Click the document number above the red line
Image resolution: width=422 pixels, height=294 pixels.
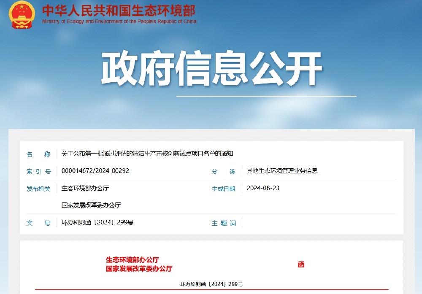211,284
